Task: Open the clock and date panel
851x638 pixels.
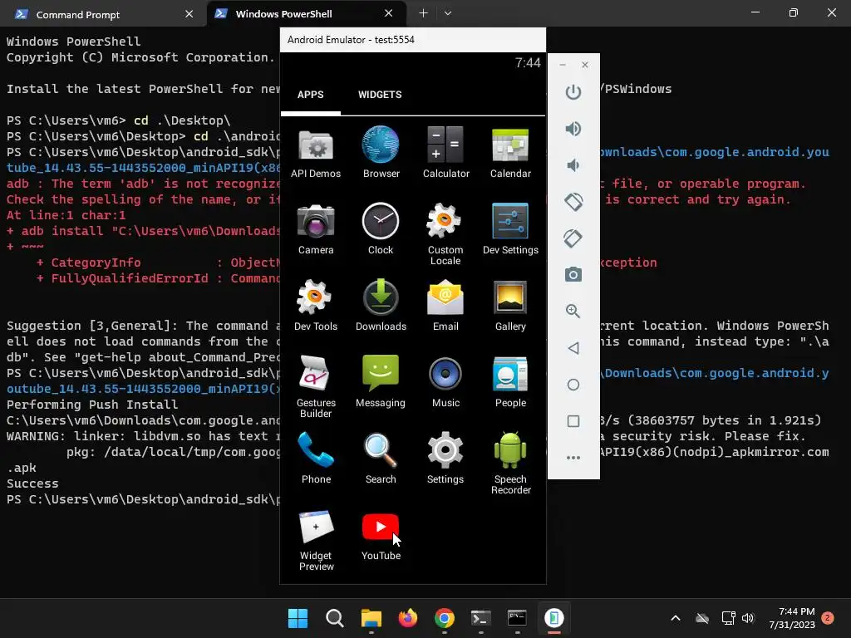Action: coord(792,618)
